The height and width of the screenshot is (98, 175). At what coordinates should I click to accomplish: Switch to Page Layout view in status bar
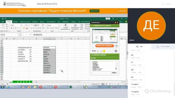106,84
